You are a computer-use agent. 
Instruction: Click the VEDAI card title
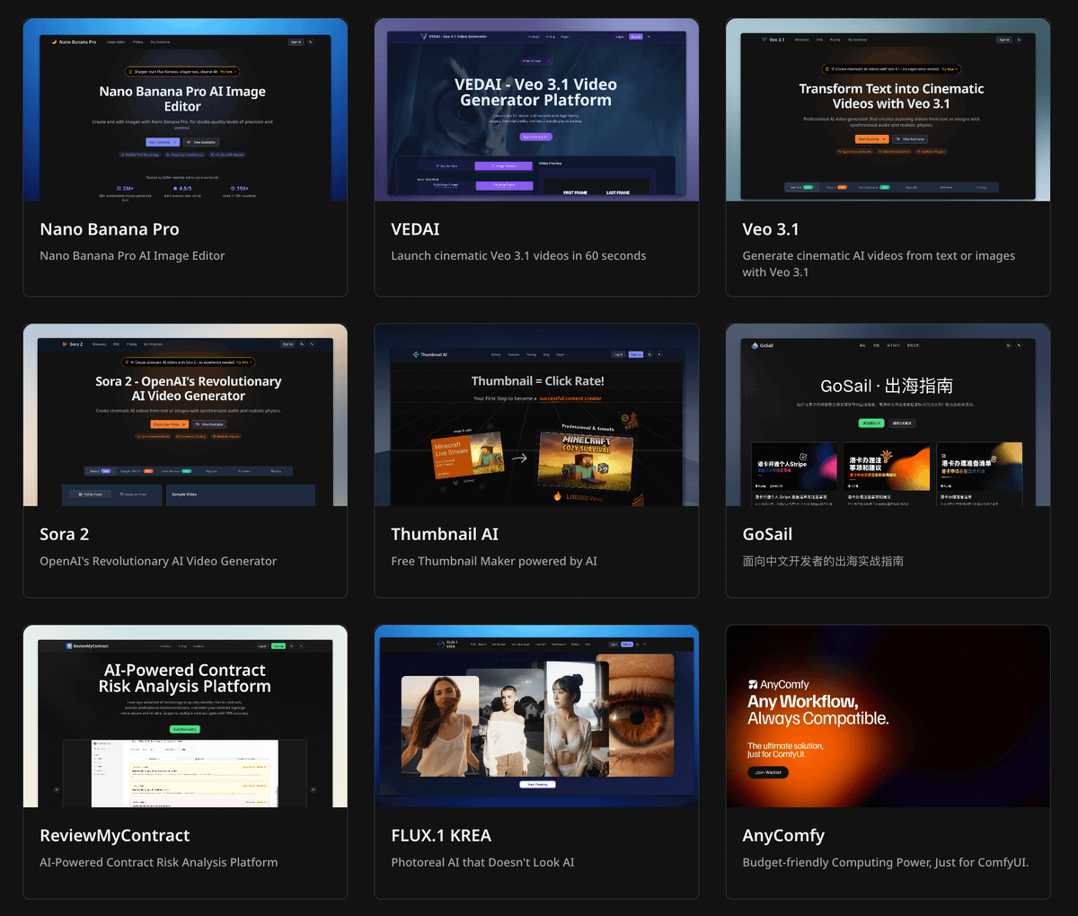point(415,229)
